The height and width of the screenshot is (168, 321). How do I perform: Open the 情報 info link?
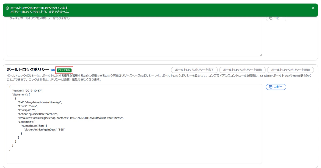click(x=53, y=70)
